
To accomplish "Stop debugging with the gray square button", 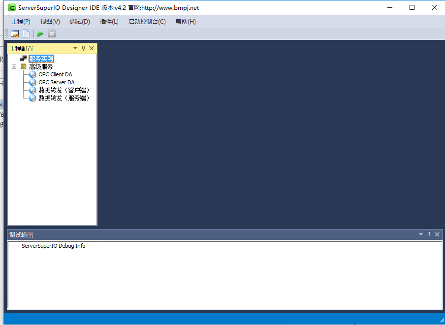I will [x=52, y=34].
